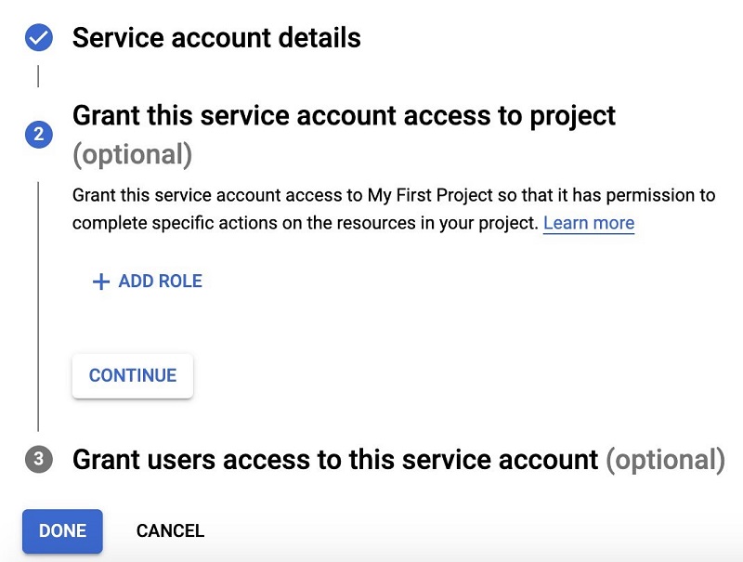Click the blue checkmark step icon
Screen dimensions: 743x562
[x=39, y=37]
